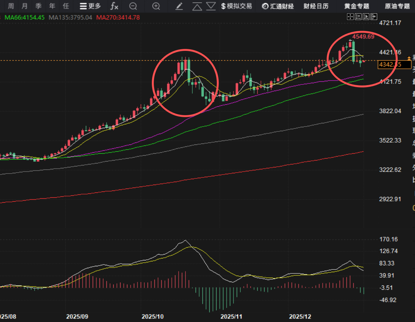Open the 更多 hamburger menu
This screenshot has height=322, width=415.
coord(90,6)
